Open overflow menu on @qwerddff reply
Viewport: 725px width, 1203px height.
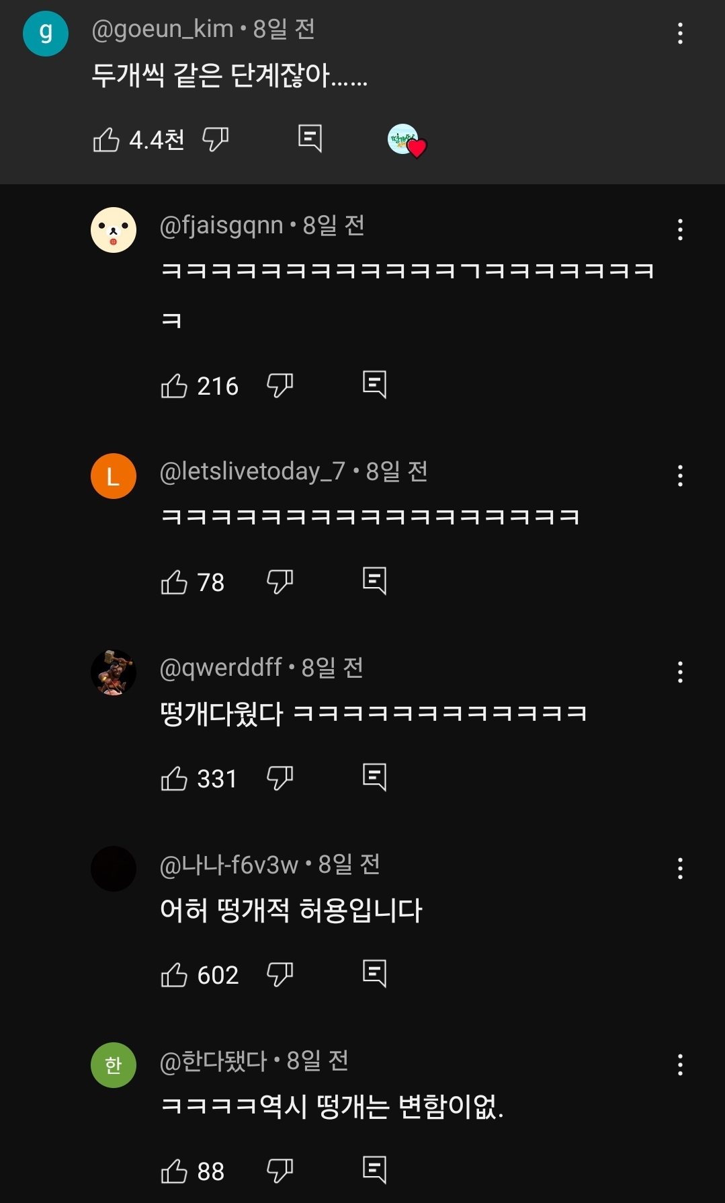(x=680, y=672)
